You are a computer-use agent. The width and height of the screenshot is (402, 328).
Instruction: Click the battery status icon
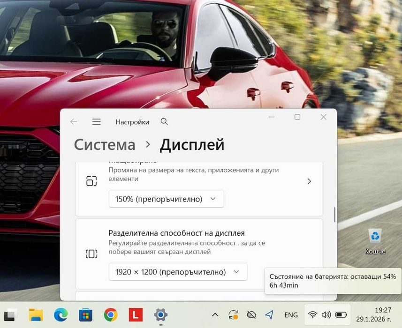341,315
